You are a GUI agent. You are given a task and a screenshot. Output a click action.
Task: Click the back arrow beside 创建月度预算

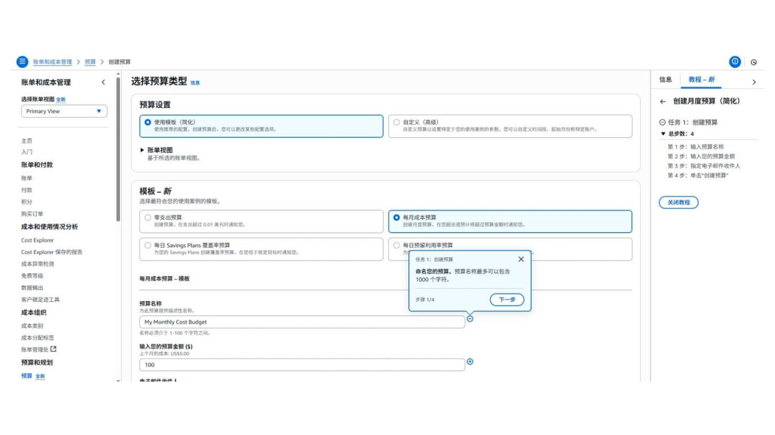663,102
